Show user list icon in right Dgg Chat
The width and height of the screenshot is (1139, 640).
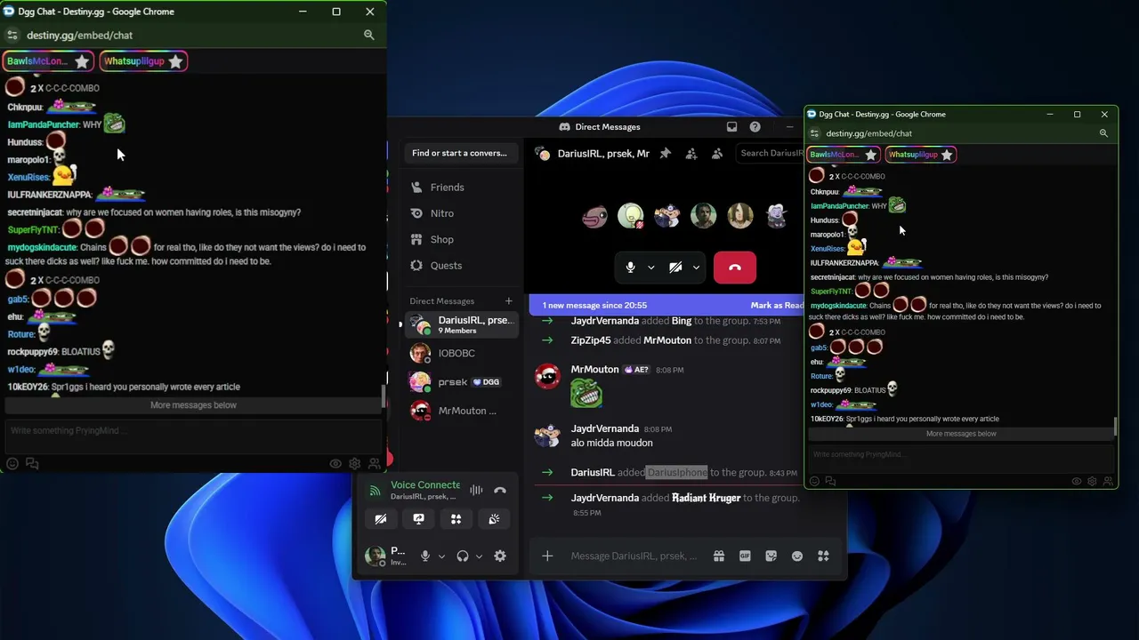[1108, 481]
